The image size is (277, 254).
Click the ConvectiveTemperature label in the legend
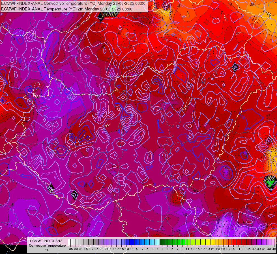(x=47, y=246)
